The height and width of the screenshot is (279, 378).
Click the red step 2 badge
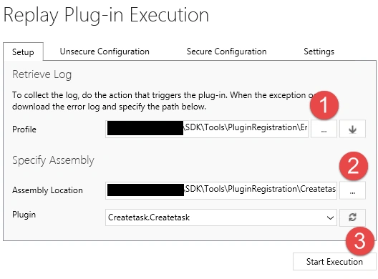click(x=354, y=166)
